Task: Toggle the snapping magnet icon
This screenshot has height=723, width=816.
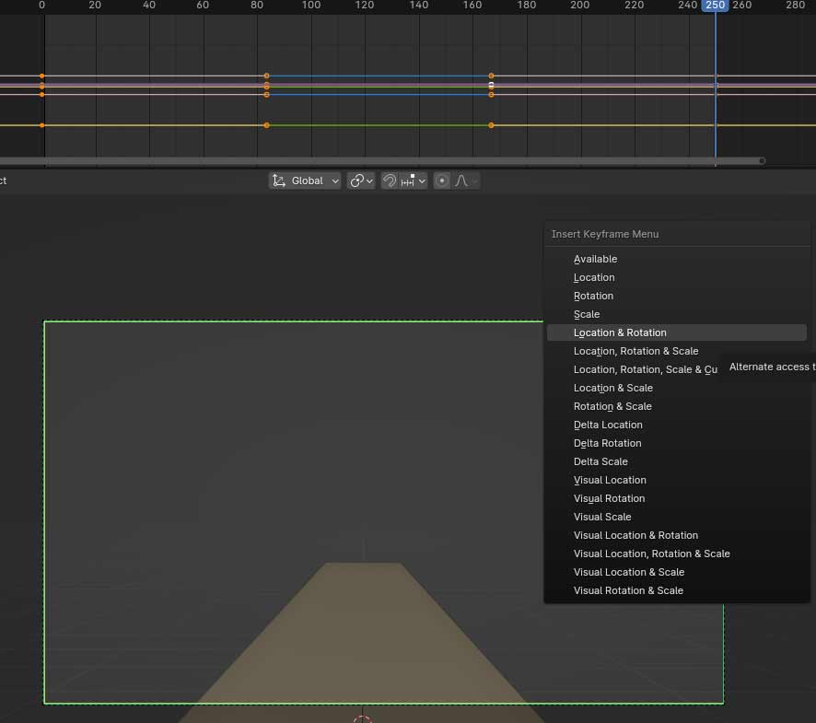Action: 390,181
